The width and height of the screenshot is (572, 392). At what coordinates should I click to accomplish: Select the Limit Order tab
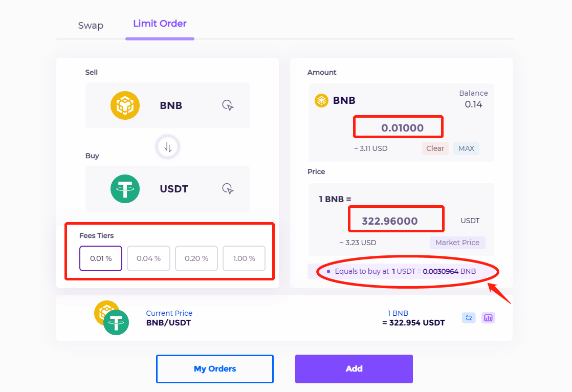pos(160,24)
